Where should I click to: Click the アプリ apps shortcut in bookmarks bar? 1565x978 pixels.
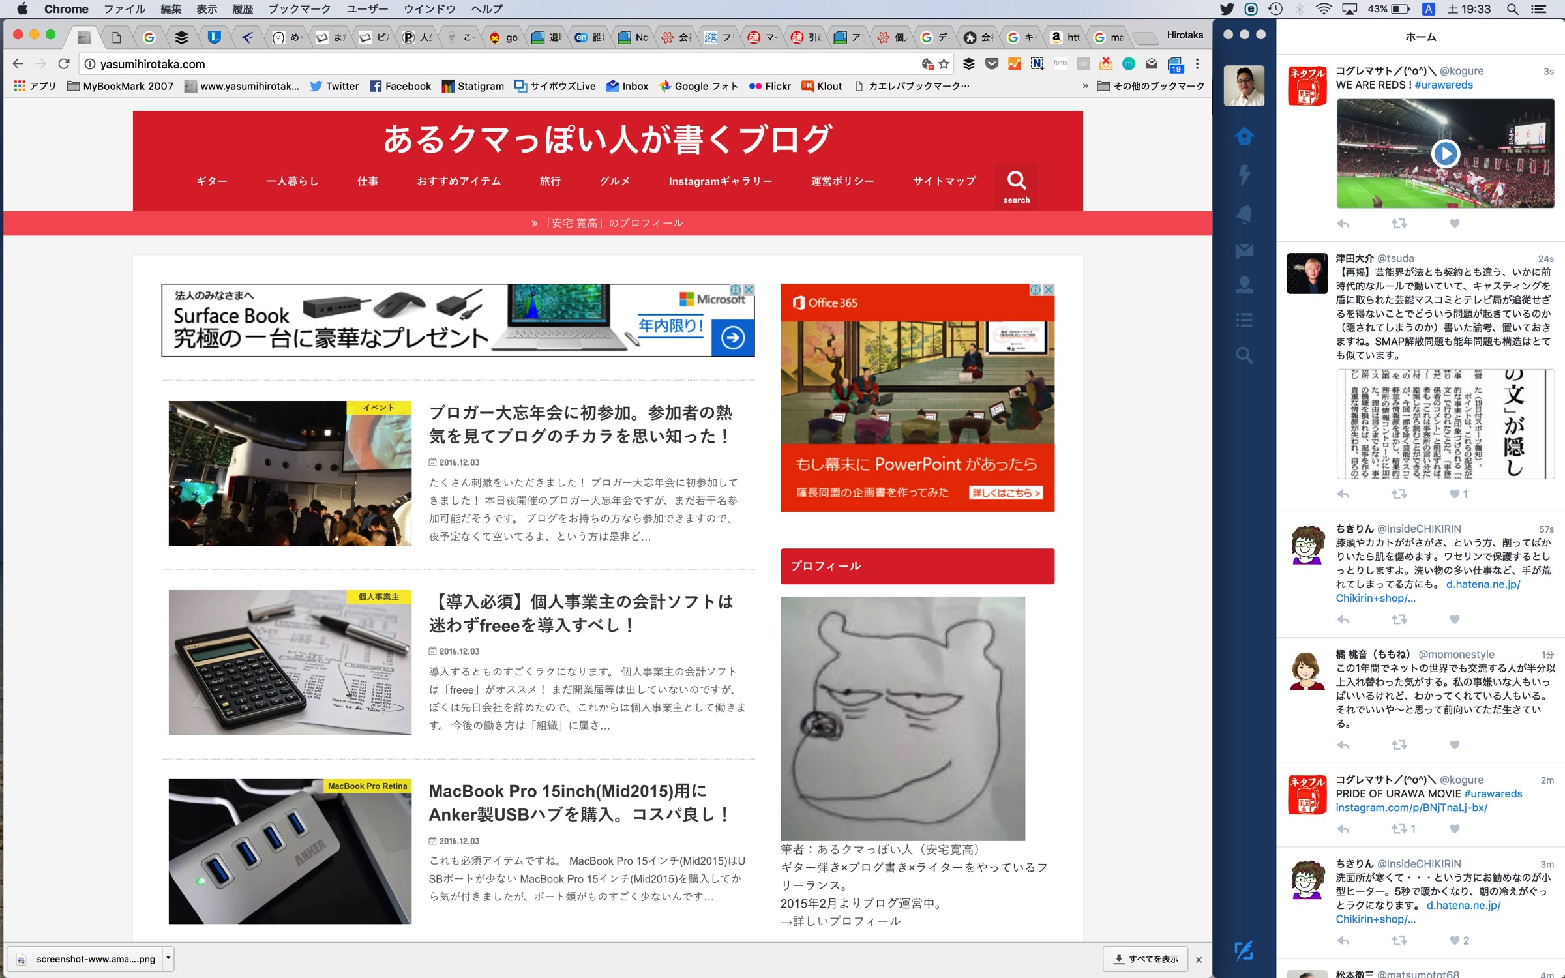tap(35, 86)
